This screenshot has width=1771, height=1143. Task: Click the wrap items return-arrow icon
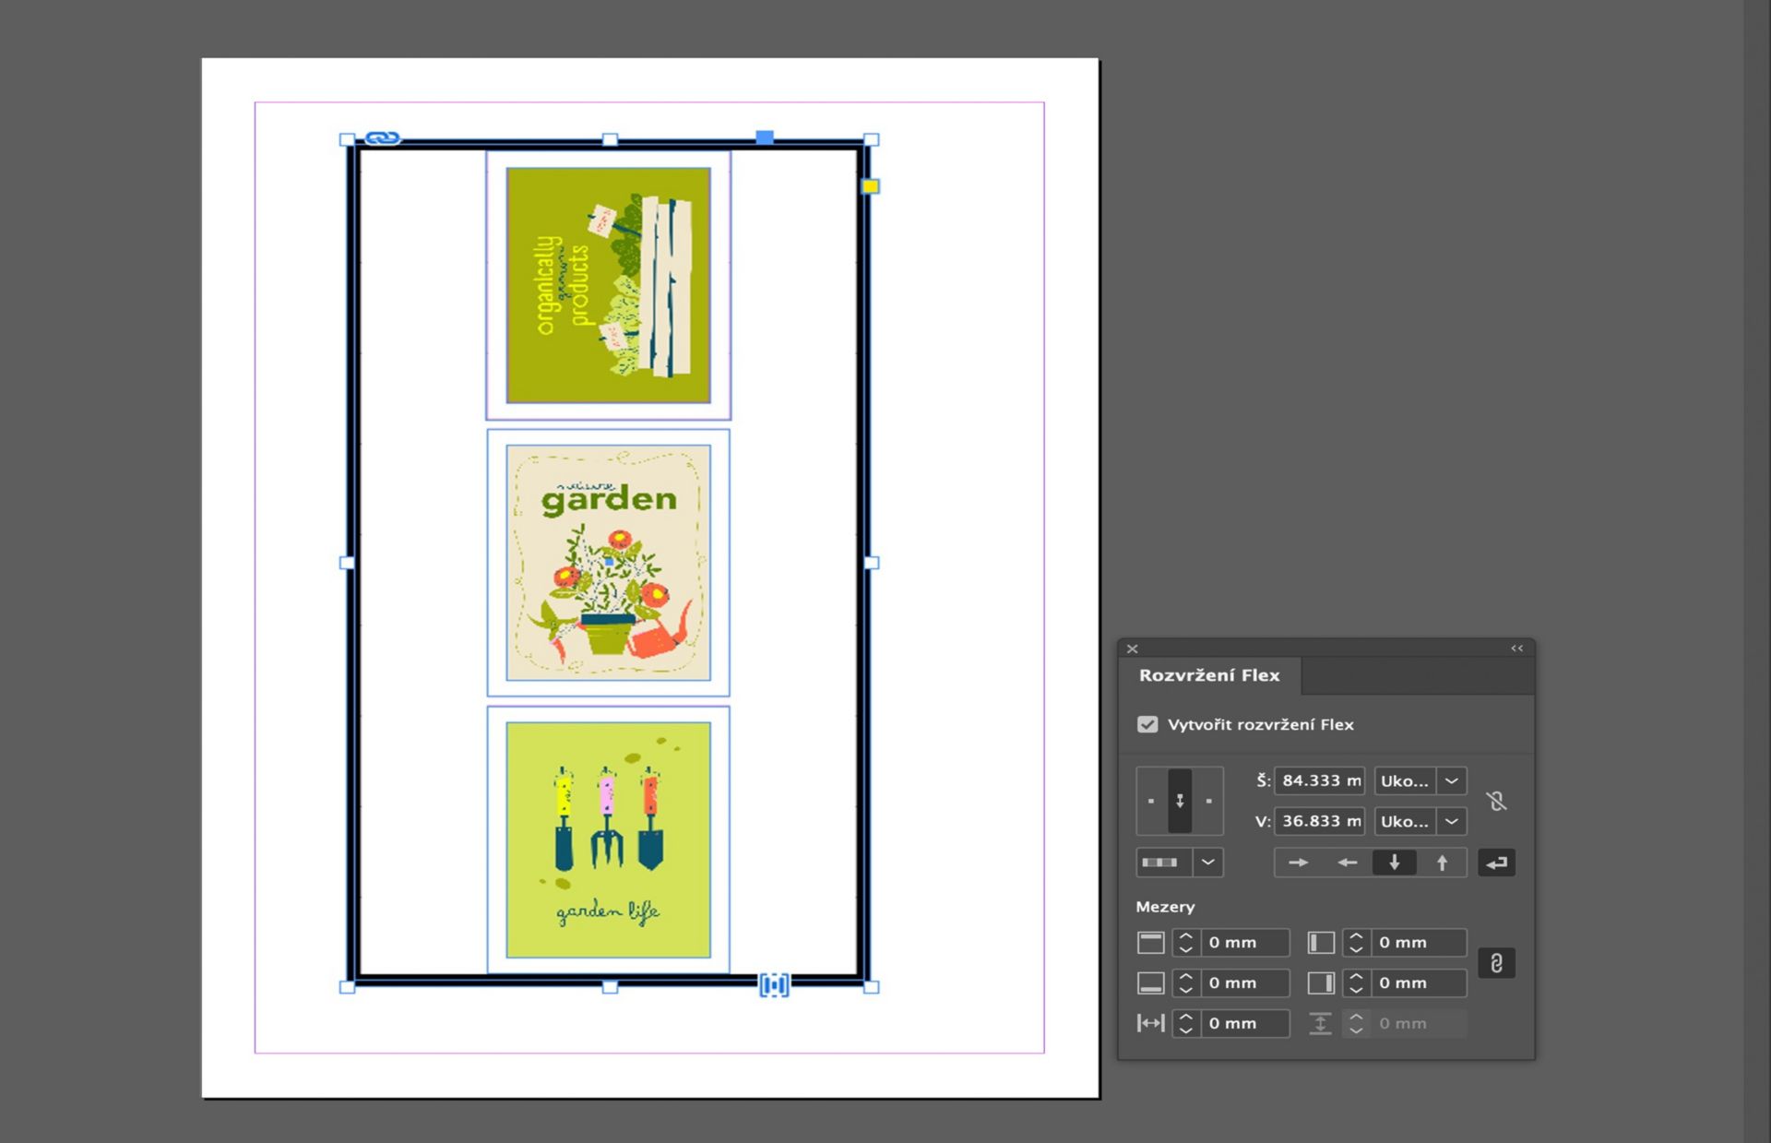coord(1496,862)
